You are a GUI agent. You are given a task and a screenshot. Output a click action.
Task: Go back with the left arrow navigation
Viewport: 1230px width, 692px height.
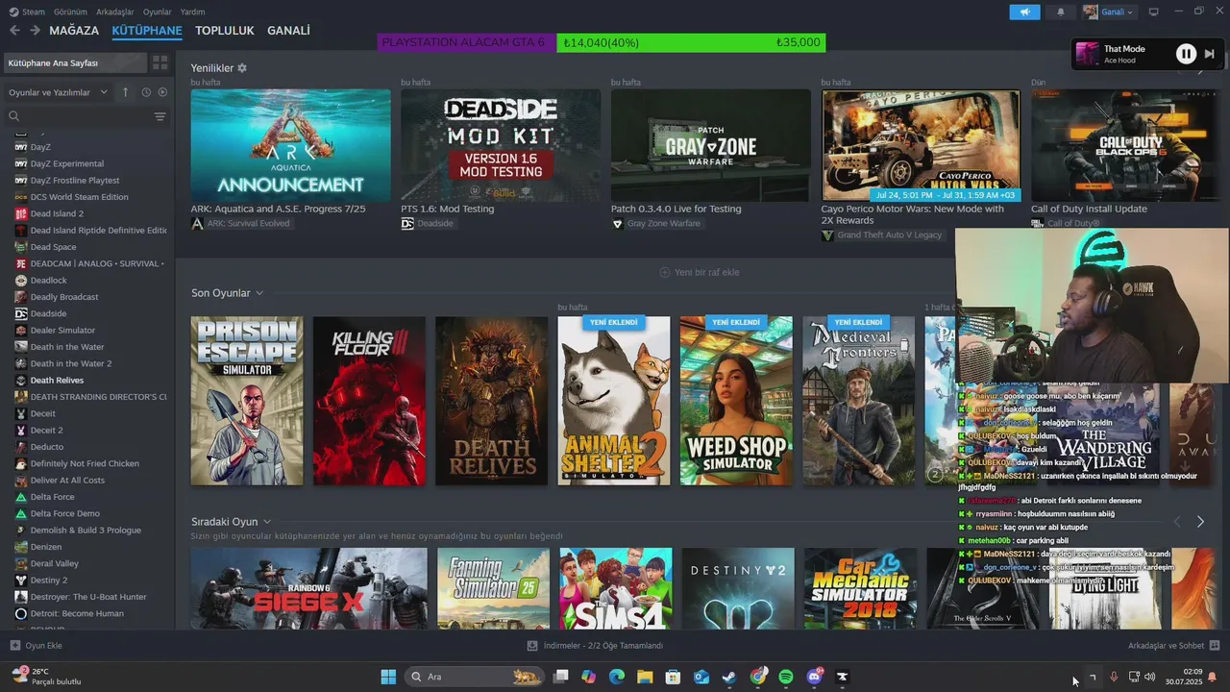pos(14,31)
